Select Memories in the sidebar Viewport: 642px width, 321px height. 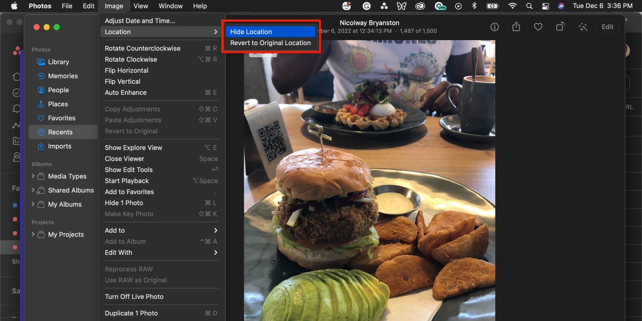[x=63, y=76]
